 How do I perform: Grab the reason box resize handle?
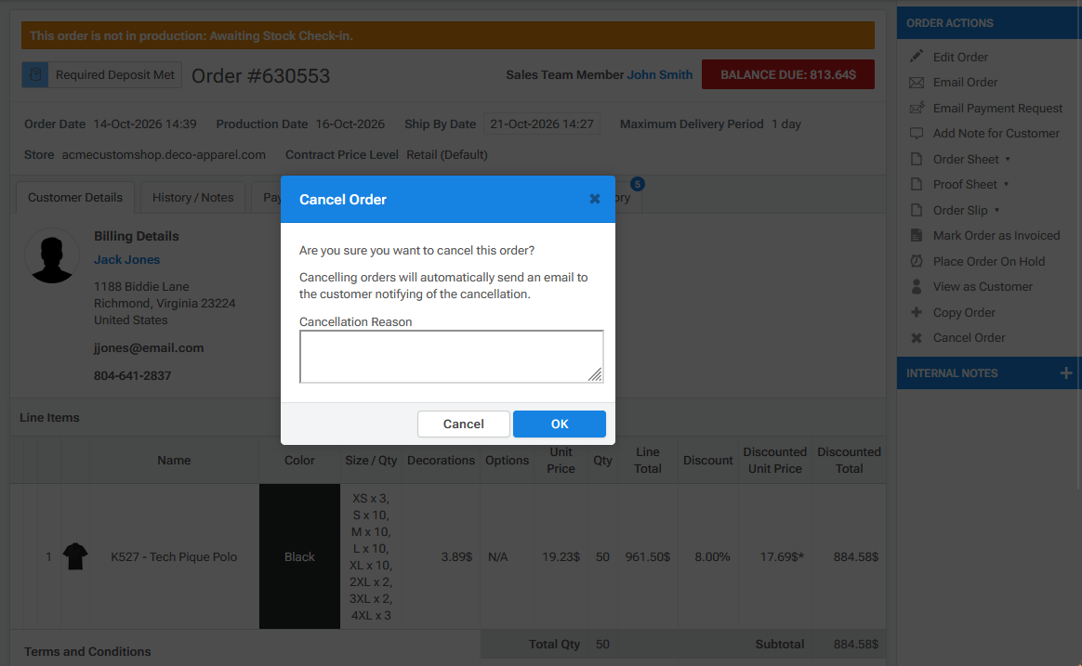(x=595, y=374)
